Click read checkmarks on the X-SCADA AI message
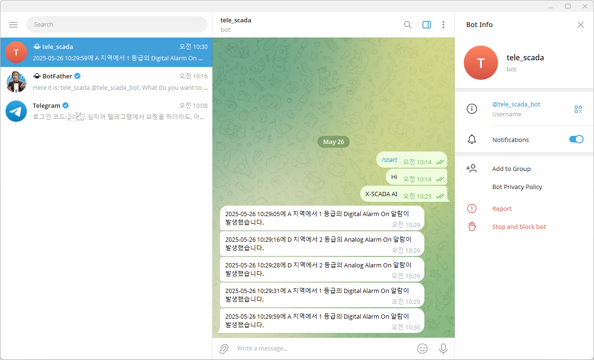Screen dimensions: 594x360 440,196
